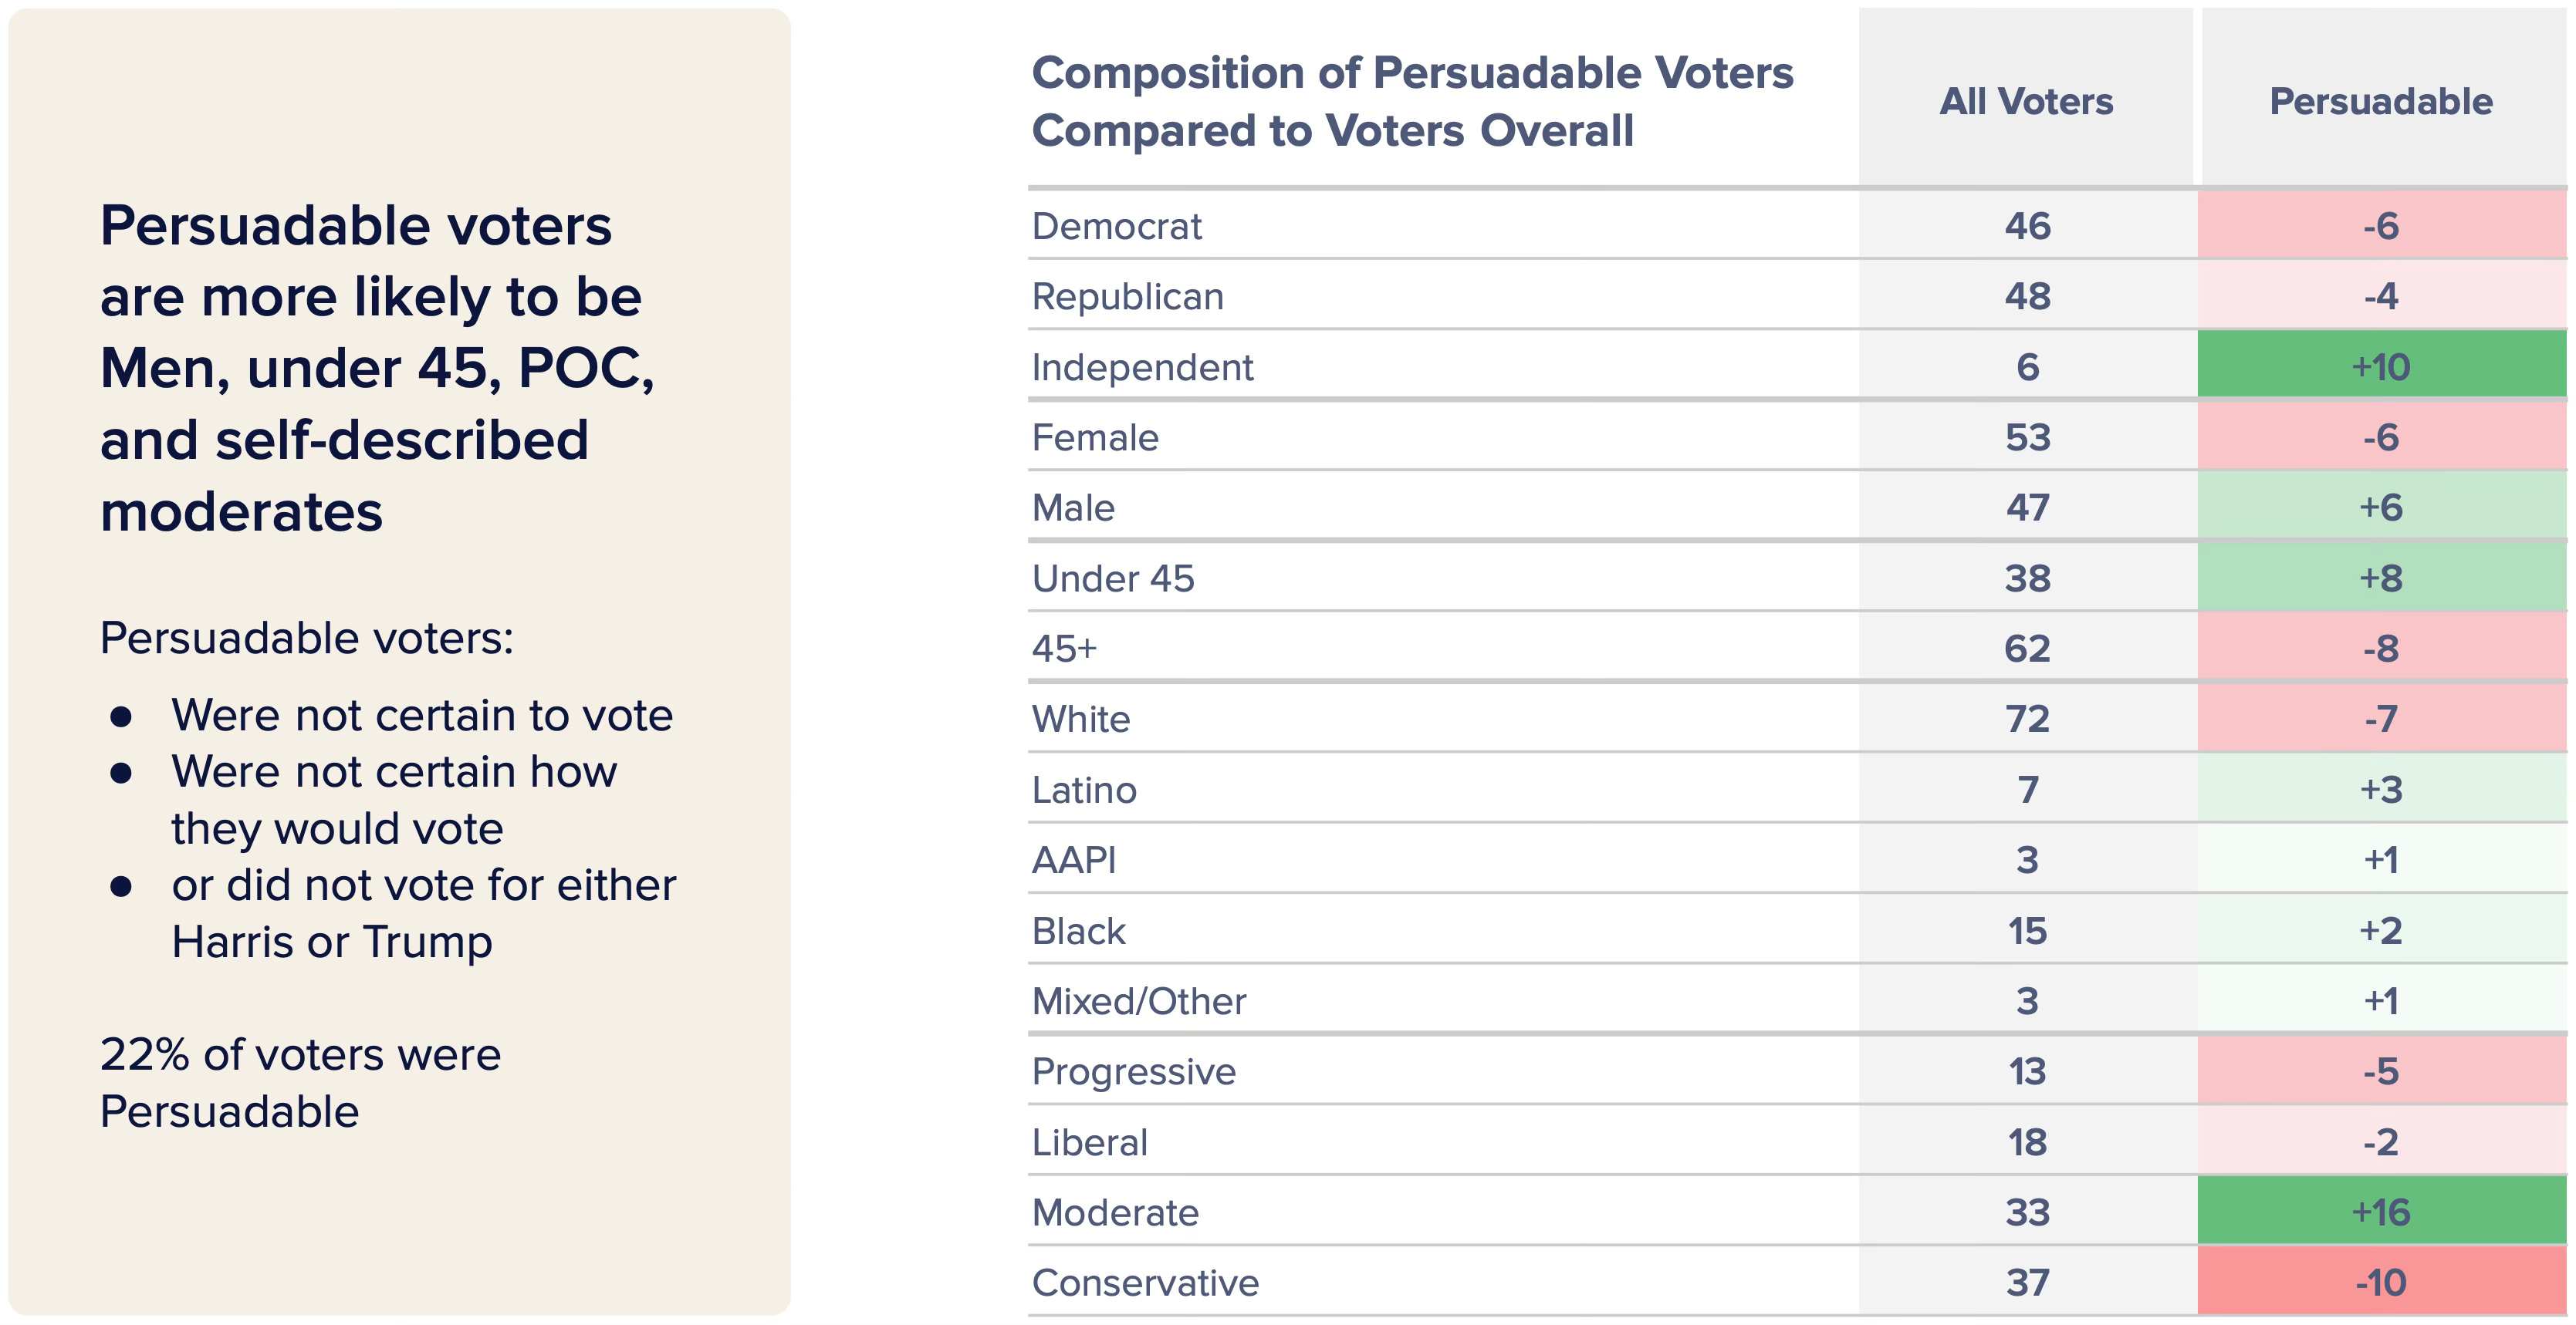Click the "Democrat" row label

point(1116,227)
